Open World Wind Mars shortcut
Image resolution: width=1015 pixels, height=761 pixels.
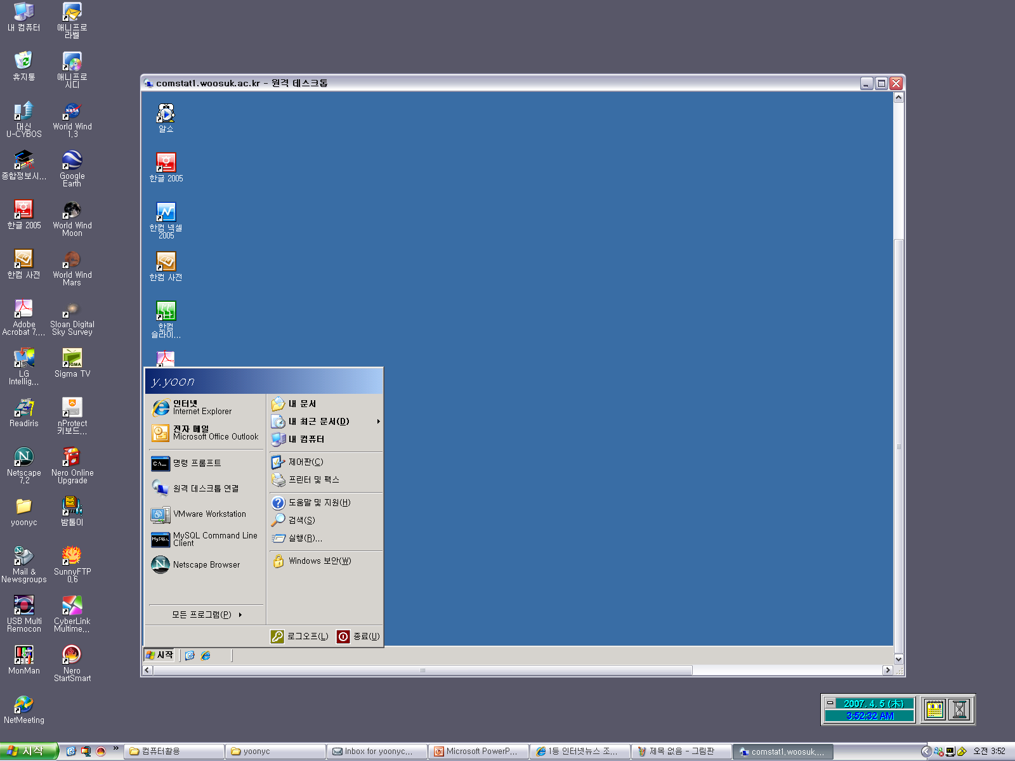(72, 268)
